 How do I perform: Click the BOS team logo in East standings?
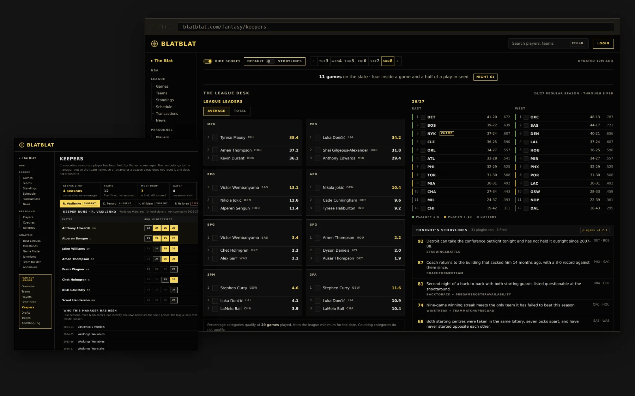tap(423, 125)
